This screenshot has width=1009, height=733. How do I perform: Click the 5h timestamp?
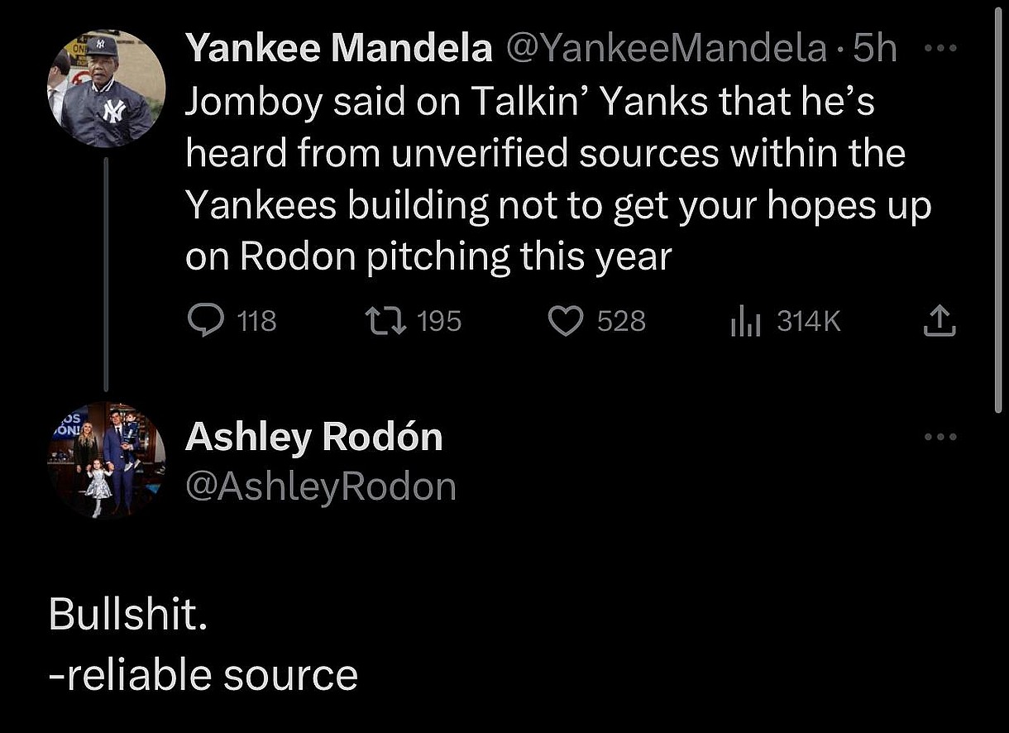click(875, 50)
